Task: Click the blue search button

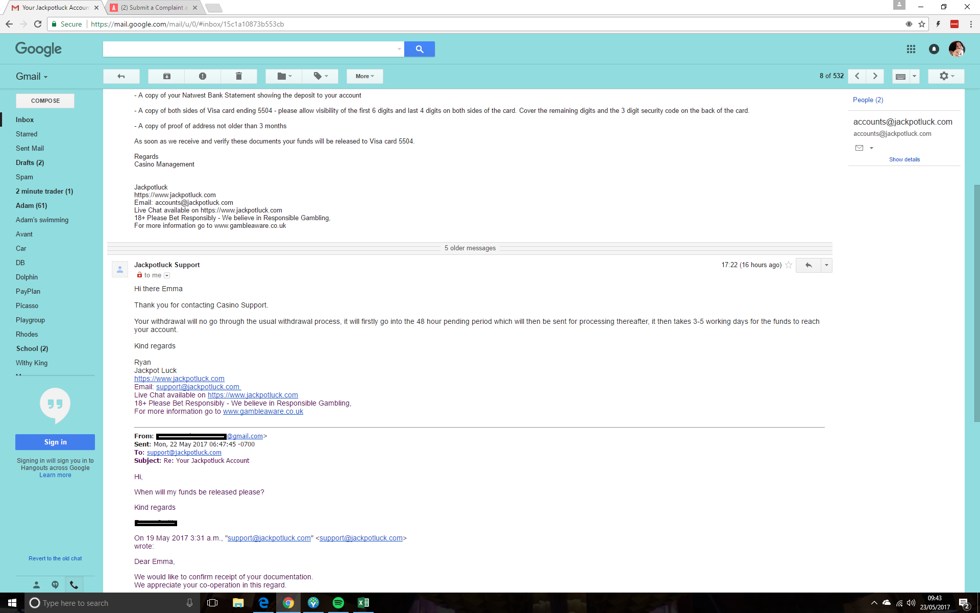Action: point(420,49)
